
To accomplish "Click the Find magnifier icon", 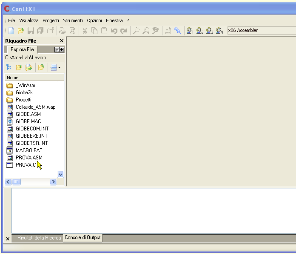I will (x=136, y=31).
